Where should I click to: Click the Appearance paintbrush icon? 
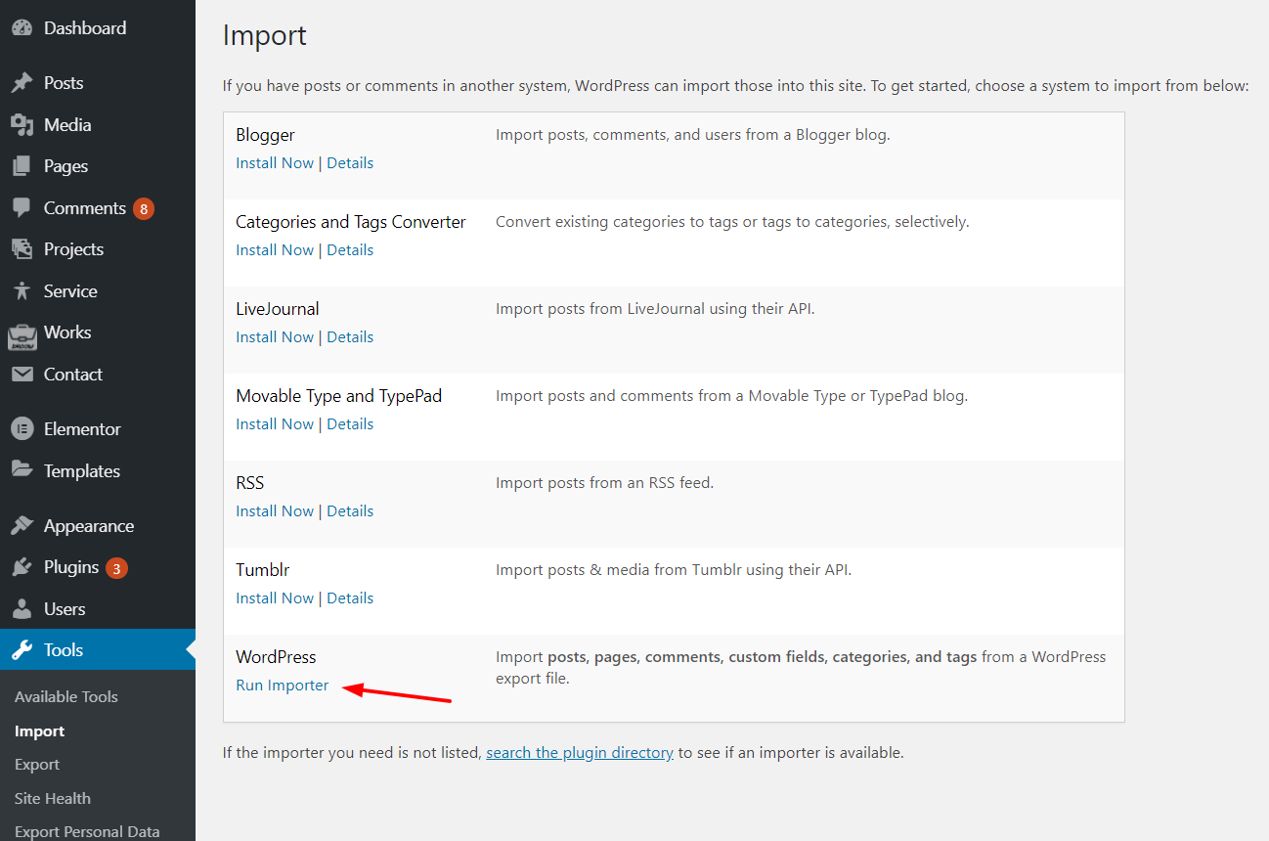22,526
